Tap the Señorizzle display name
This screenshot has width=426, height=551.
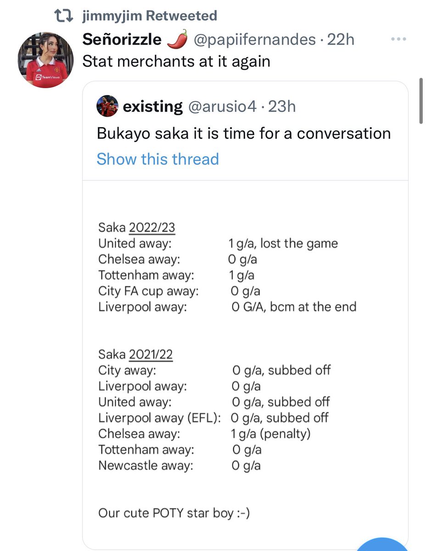click(122, 40)
